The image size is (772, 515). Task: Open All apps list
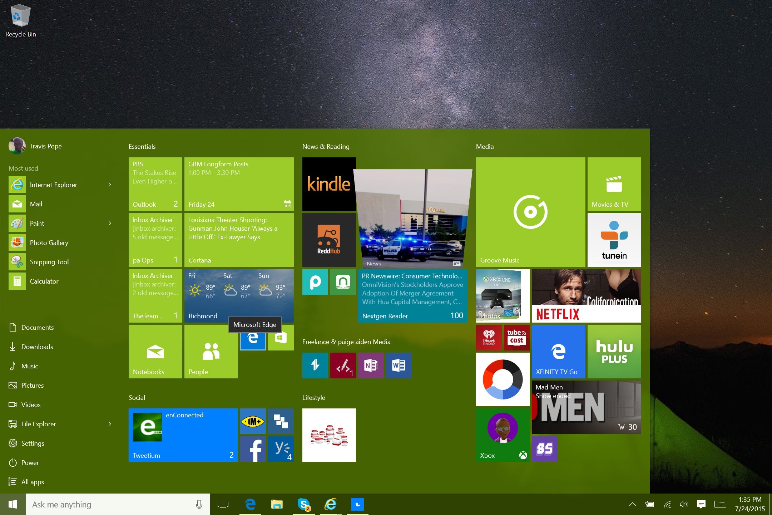(32, 482)
